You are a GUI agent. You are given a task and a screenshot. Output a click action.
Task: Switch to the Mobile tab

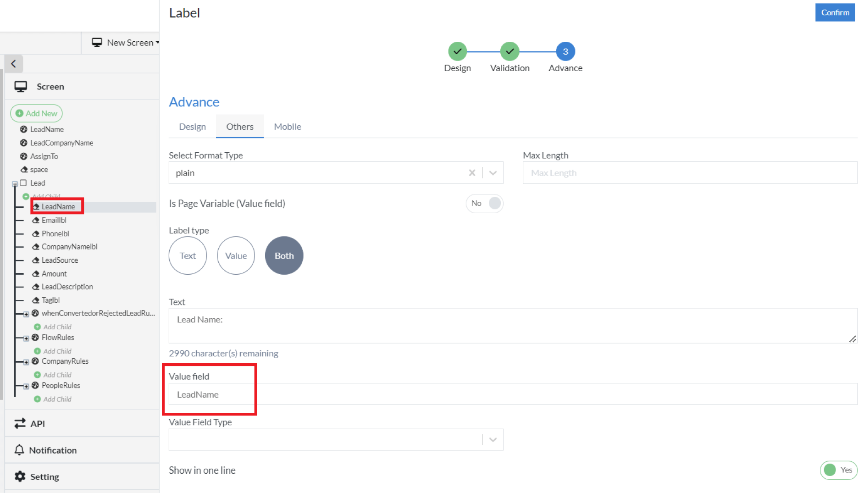[288, 127]
